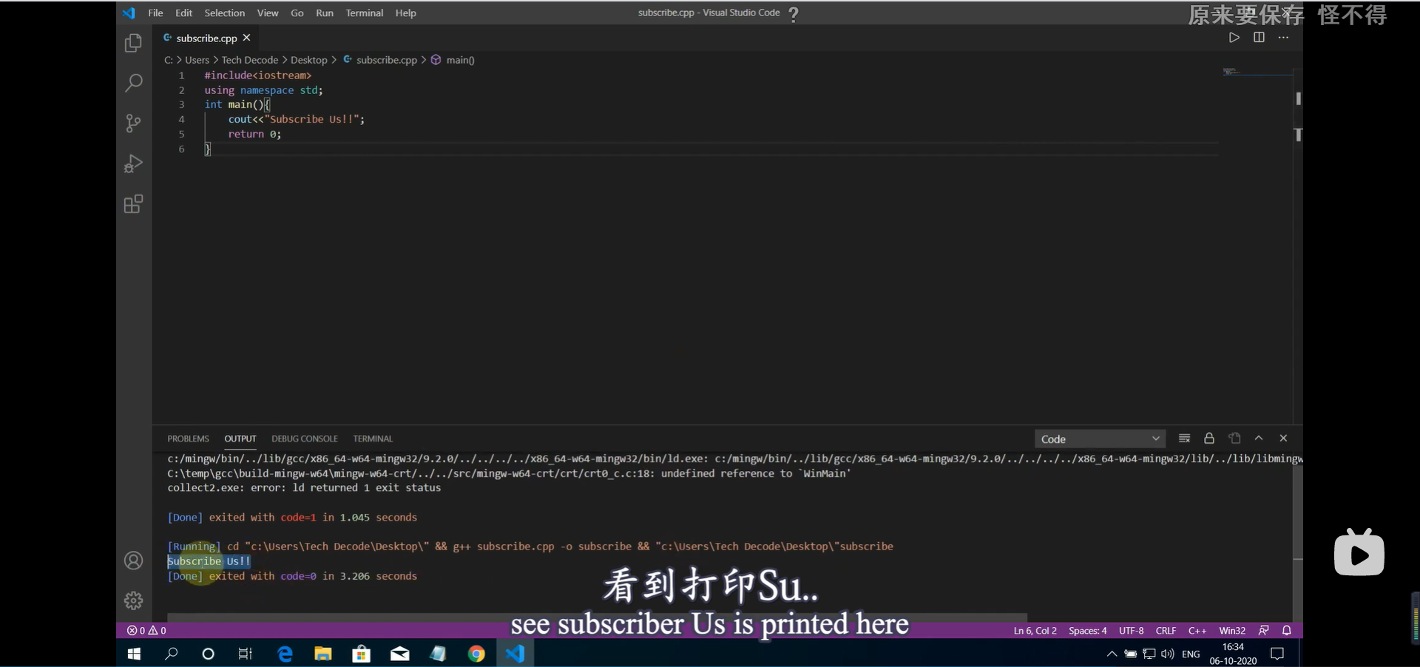Screen dimensions: 1420x667
Task: Go to line via Ln 6, Col 2
Action: pos(1035,631)
